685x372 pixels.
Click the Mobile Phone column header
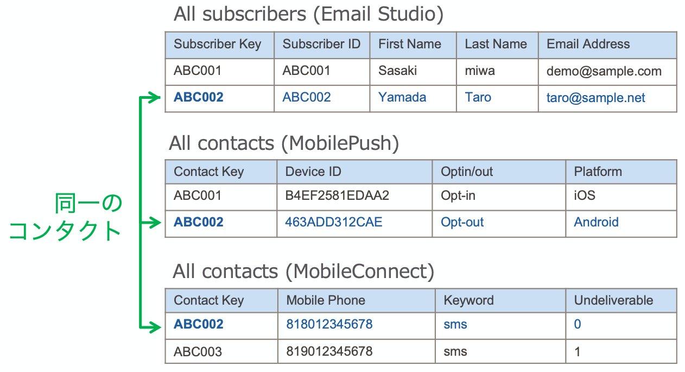tap(326, 300)
